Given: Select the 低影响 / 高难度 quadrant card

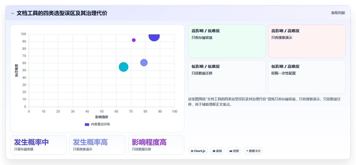Looking at the screenshot, I should tap(307, 77).
